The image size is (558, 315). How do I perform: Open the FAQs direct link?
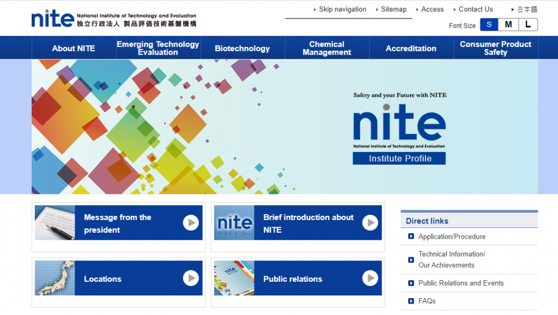427,301
